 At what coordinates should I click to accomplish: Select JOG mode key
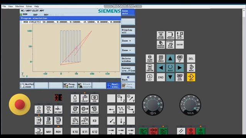(x=48, y=109)
